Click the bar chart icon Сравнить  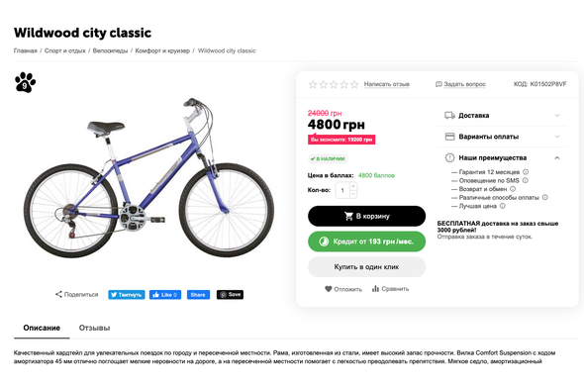tap(375, 289)
